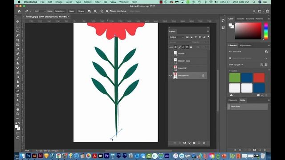Switch to the Channels tab
This screenshot has height=160, width=285.
pyautogui.click(x=232, y=100)
